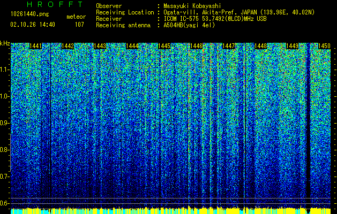The height and width of the screenshot is (214, 337).
Task: Click the ICOM IC-575 53.7492 MHz receiver text
Action: click(x=215, y=19)
